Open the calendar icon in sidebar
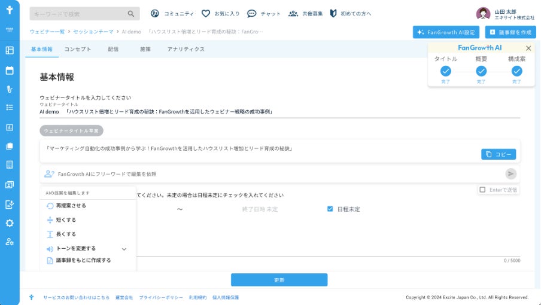 [10, 71]
